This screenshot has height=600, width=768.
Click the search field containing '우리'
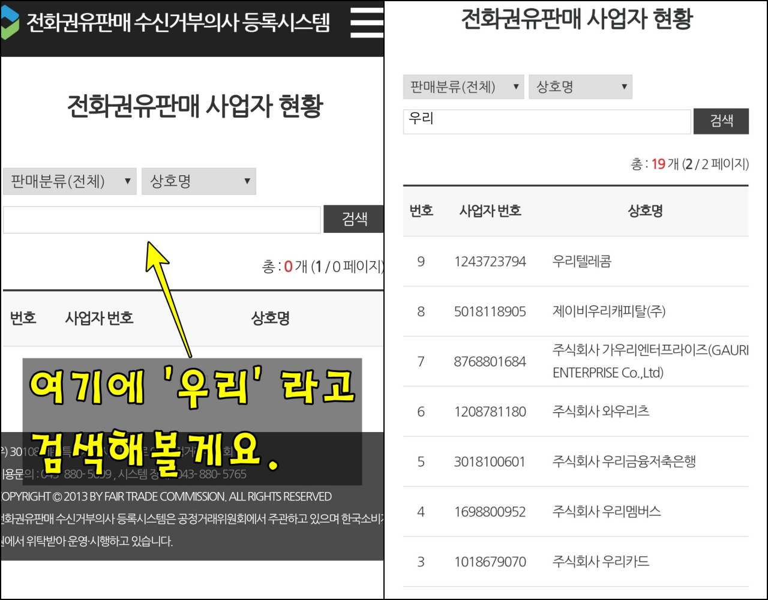(547, 121)
